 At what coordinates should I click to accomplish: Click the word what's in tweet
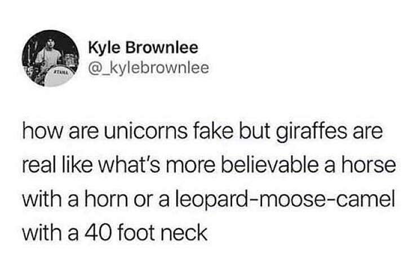(x=129, y=165)
